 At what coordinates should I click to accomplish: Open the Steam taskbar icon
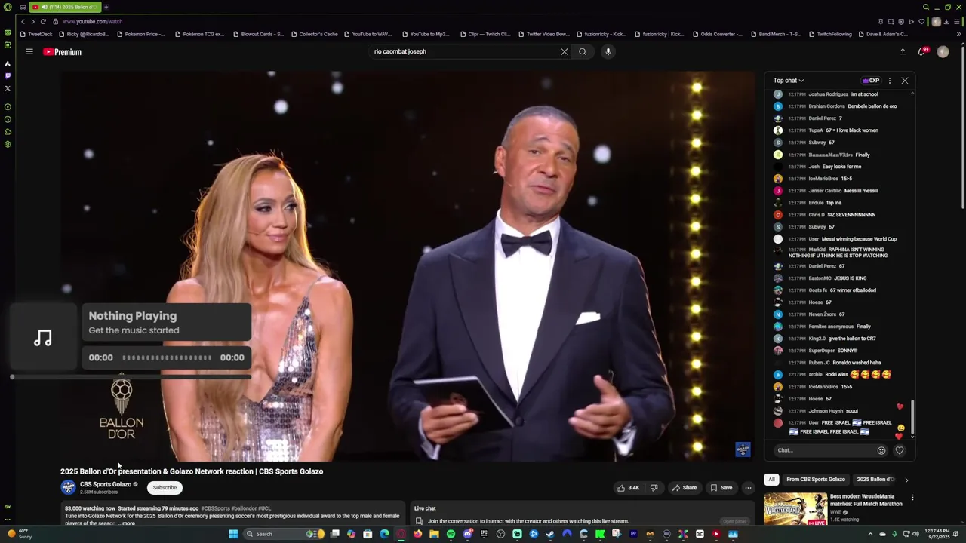point(550,534)
